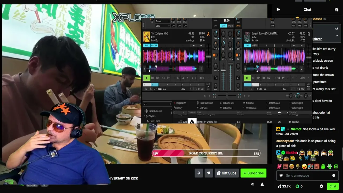
Task: Collapse the Playlists tree node
Action: pos(144,116)
